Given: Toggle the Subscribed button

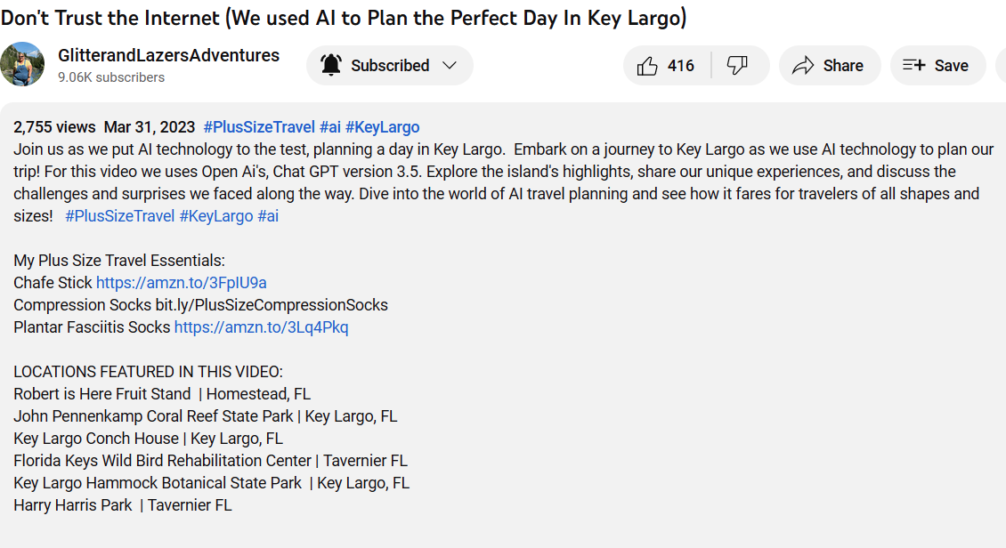Looking at the screenshot, I should point(389,65).
